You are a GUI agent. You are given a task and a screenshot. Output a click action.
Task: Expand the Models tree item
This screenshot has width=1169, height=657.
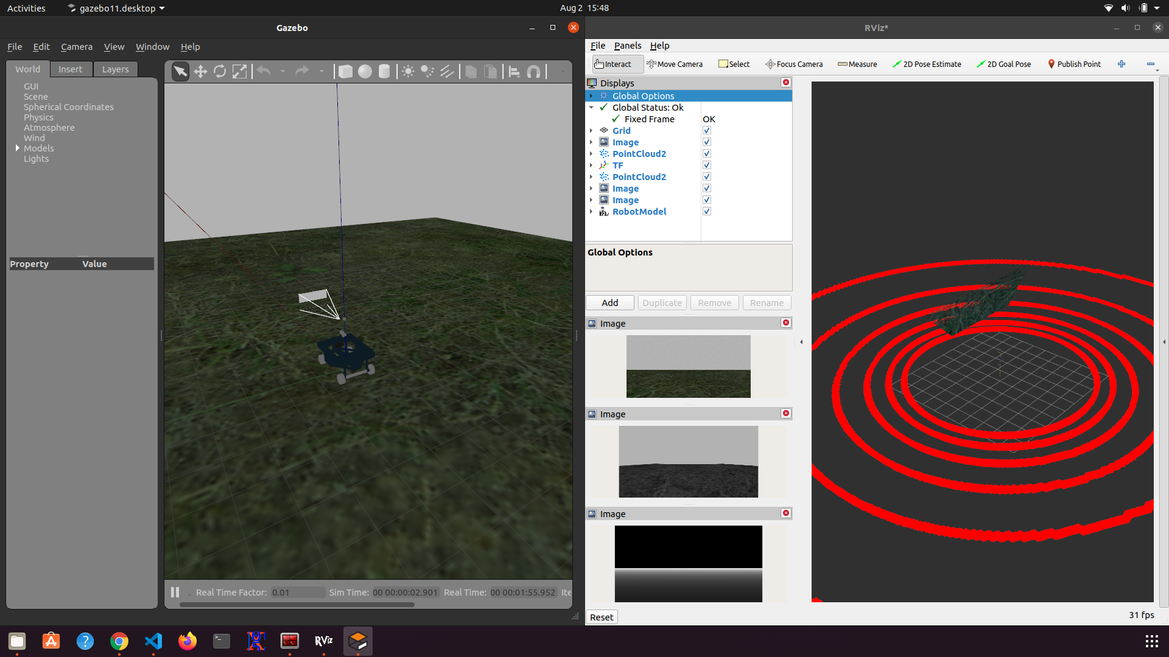tap(18, 148)
